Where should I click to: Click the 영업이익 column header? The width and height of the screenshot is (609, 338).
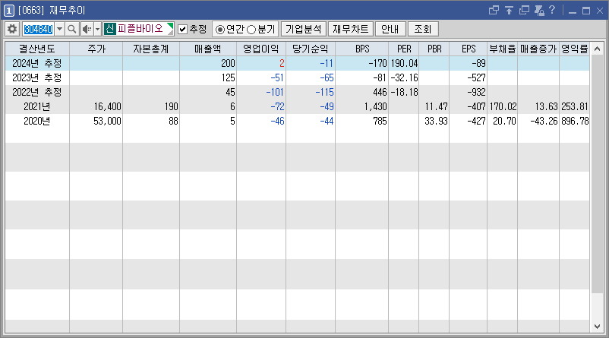261,49
